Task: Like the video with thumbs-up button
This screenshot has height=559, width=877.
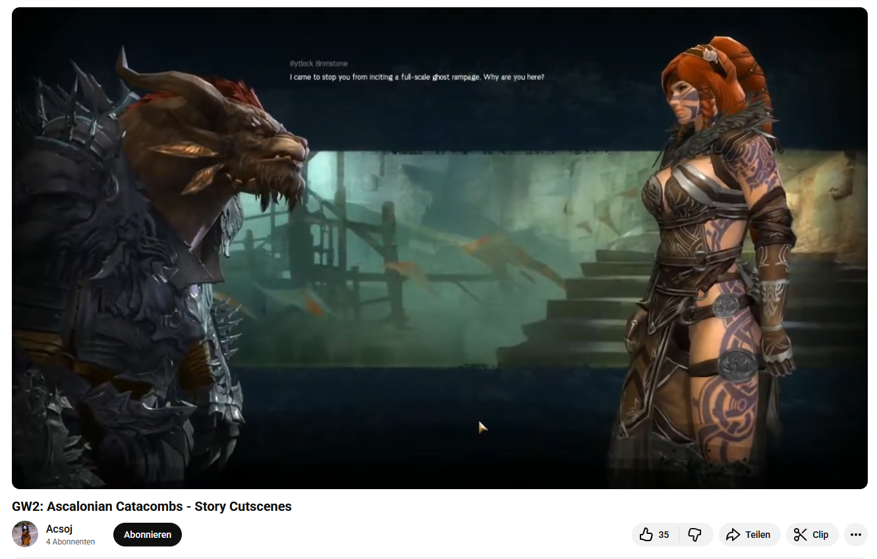Action: click(655, 535)
